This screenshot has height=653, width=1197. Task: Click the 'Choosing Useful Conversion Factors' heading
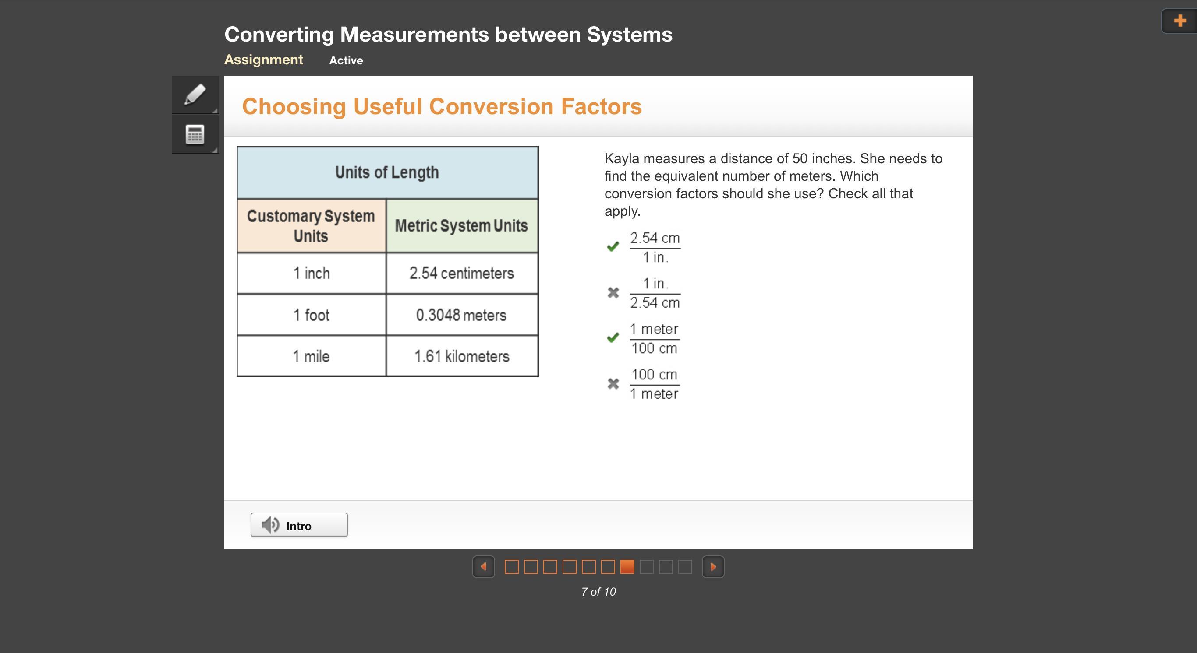coord(442,106)
